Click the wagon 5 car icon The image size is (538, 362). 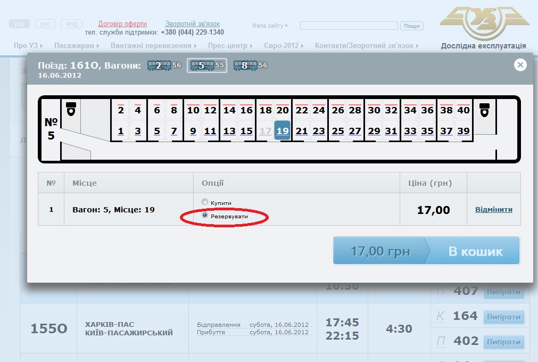[x=202, y=65]
